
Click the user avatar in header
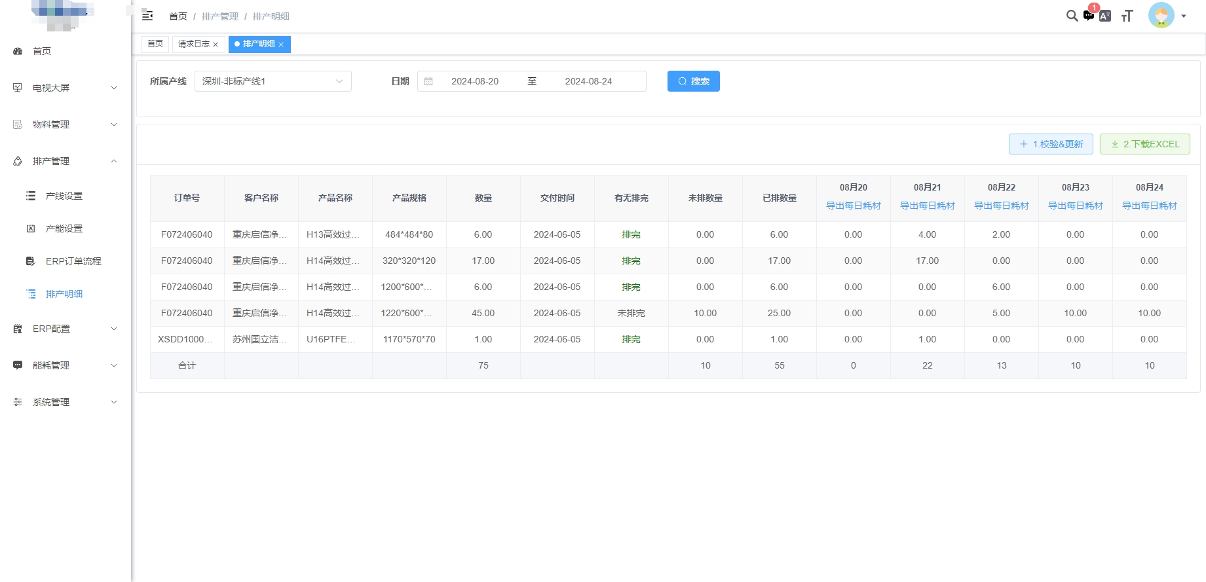click(x=1161, y=16)
